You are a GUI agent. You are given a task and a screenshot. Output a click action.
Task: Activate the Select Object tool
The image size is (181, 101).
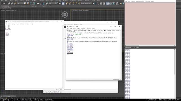pos(25,4)
